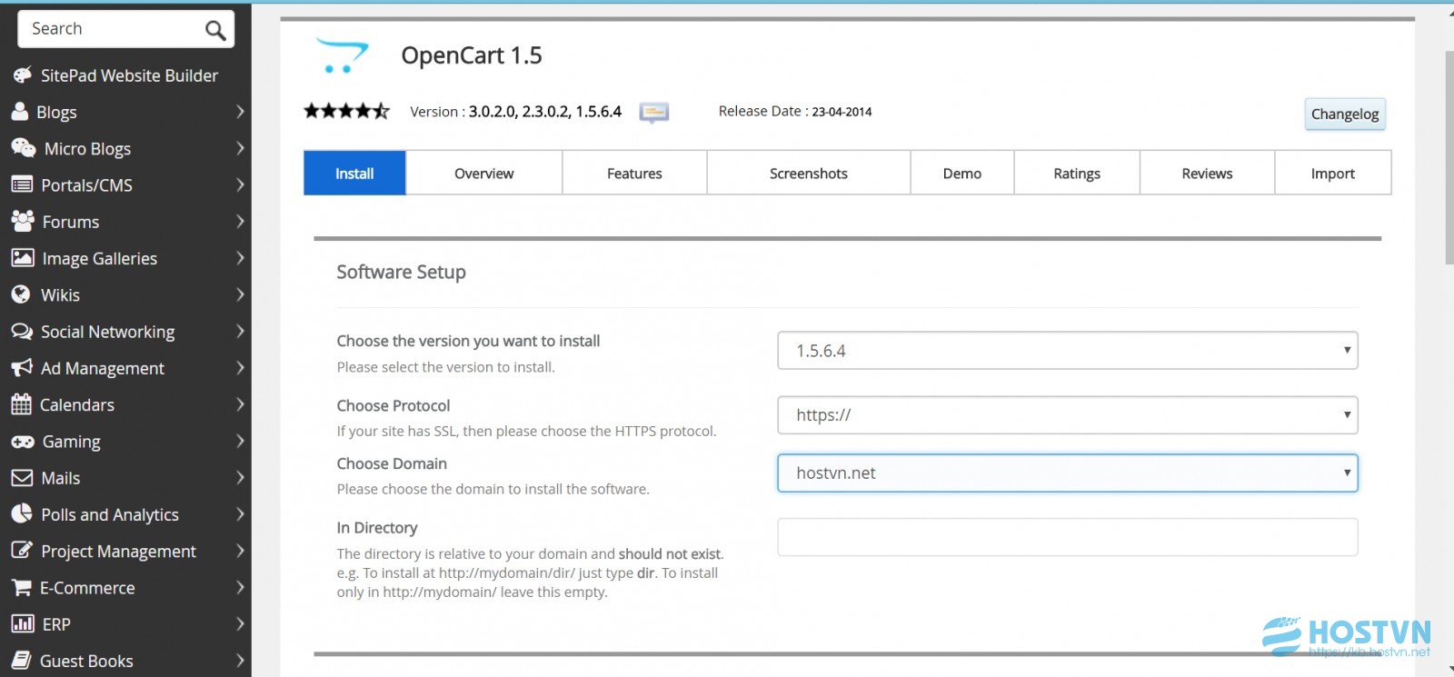Click the Social Networking bubbles icon
The height and width of the screenshot is (677, 1454).
coord(22,331)
